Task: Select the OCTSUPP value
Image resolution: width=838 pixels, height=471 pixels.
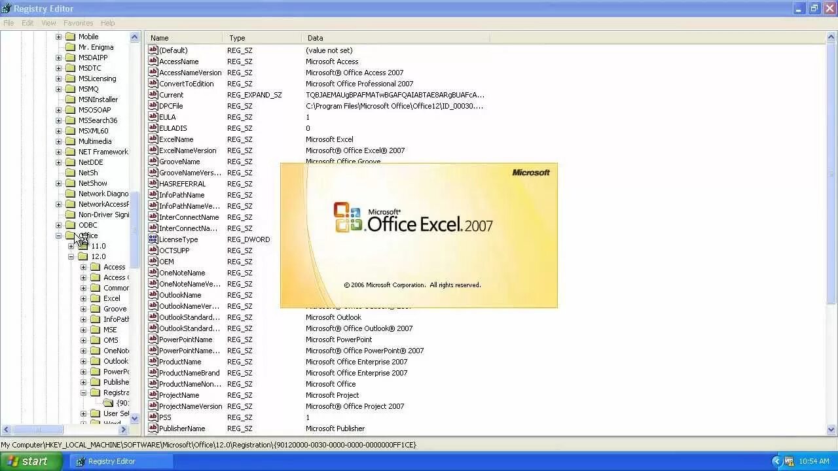Action: [x=174, y=251]
